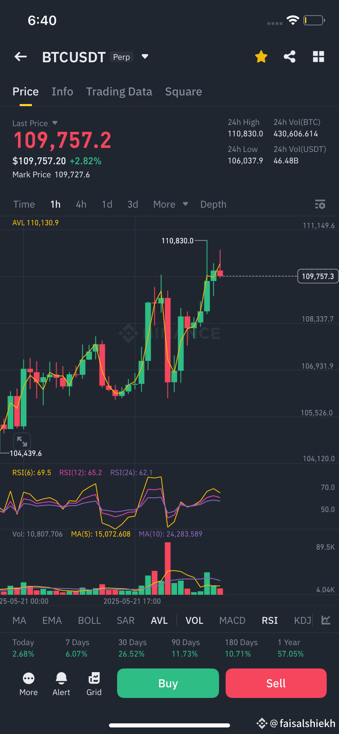339x734 pixels.
Task: Tap the MA(10): 24,283.589 volume label
Action: tap(171, 534)
